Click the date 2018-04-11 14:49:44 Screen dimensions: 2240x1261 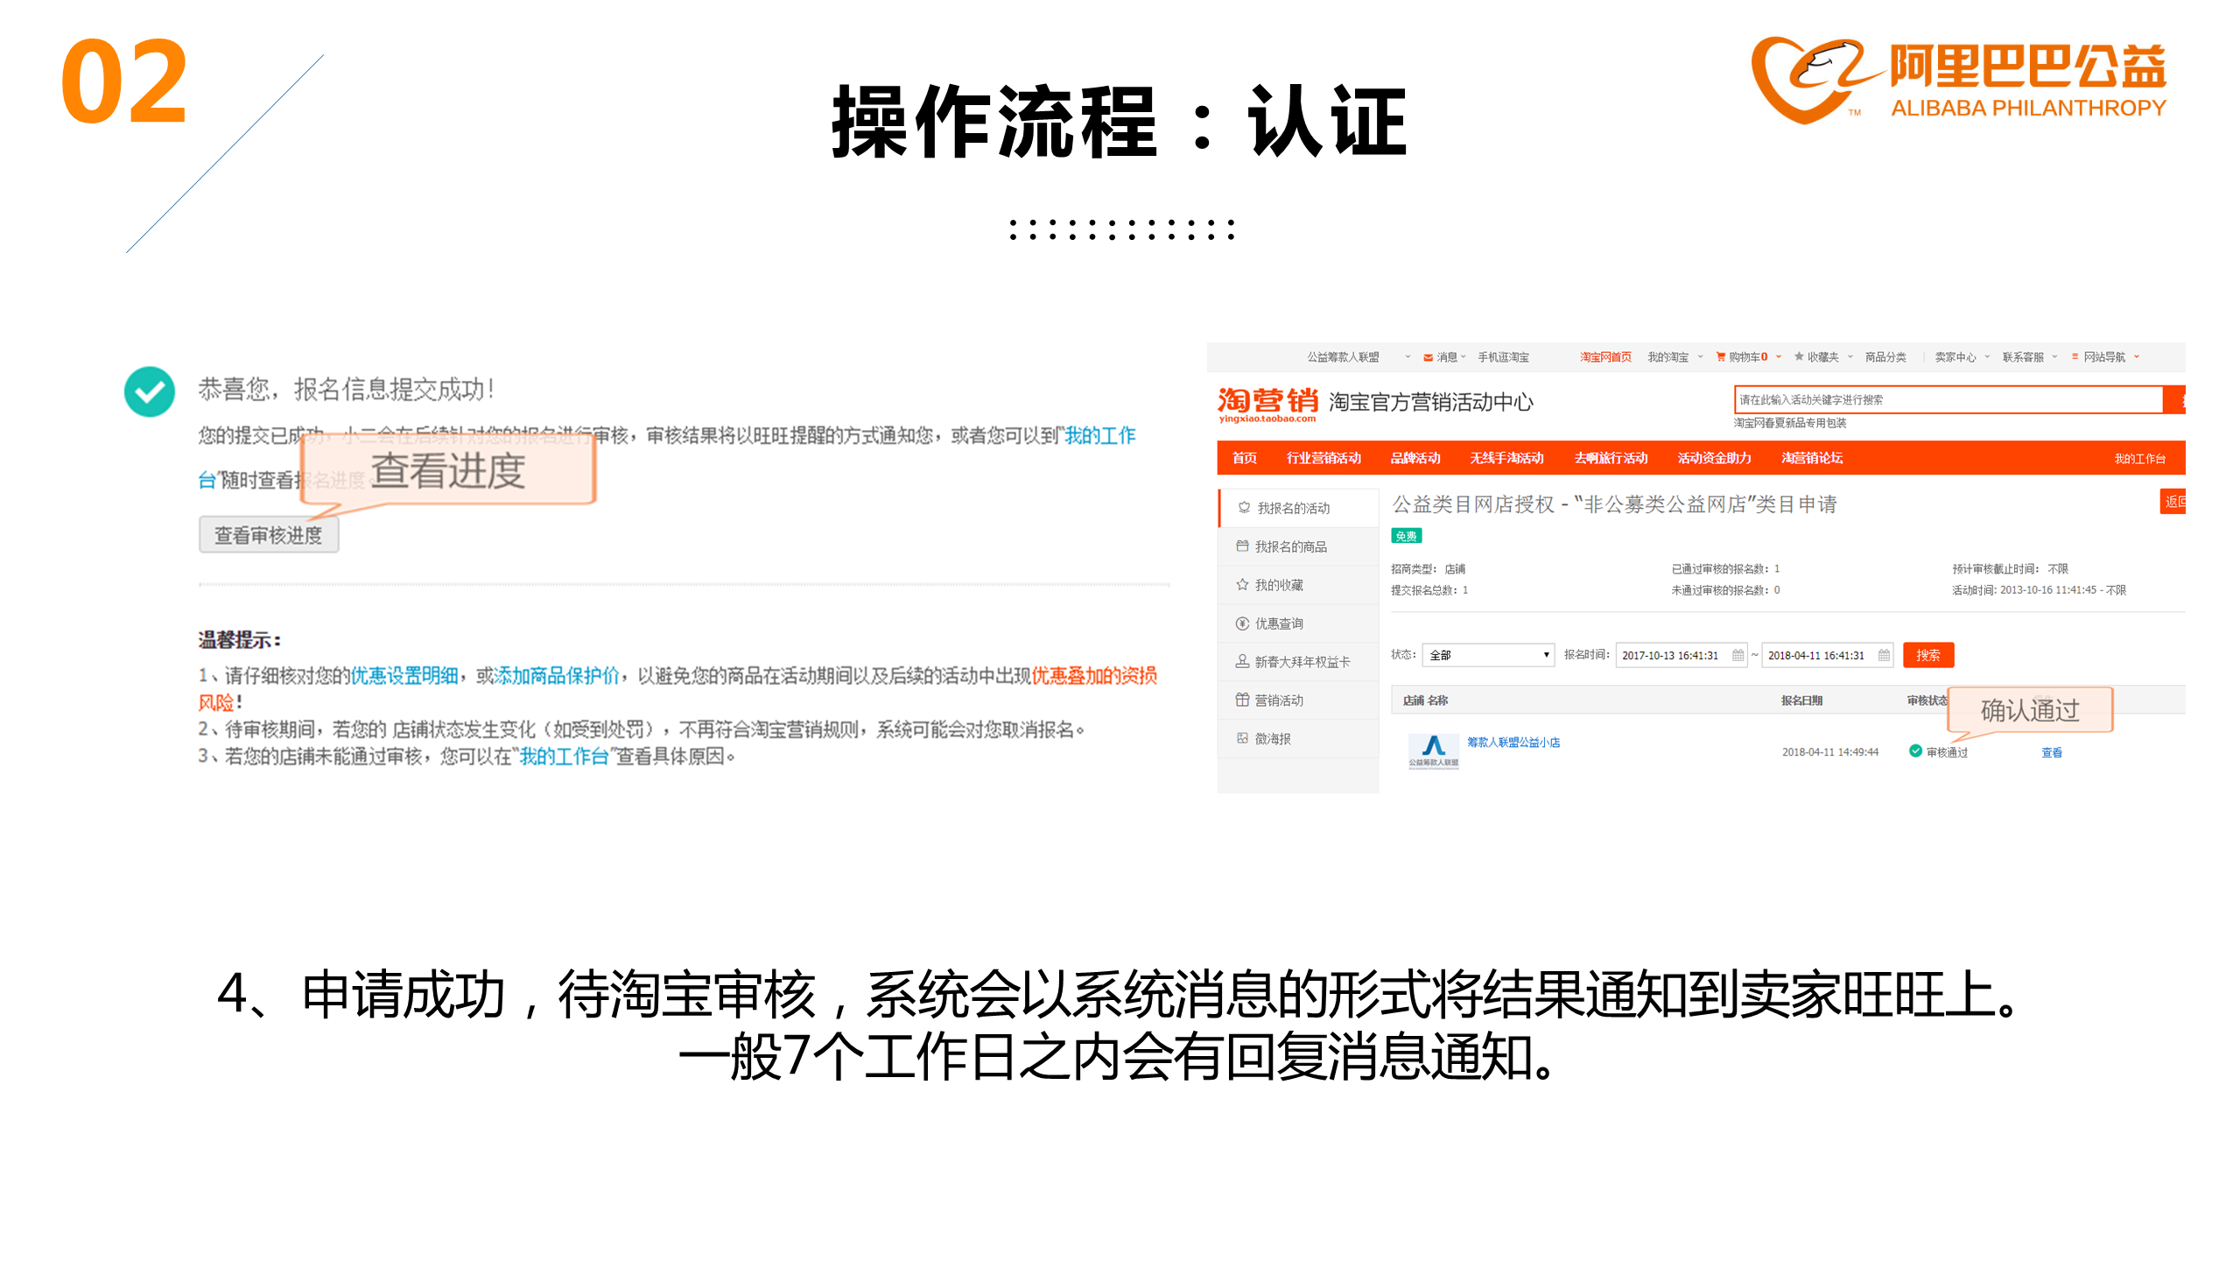coord(1829,752)
